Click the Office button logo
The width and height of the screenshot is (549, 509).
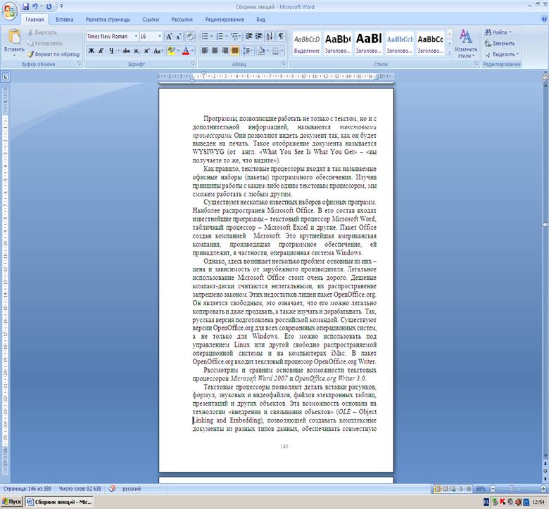(x=9, y=12)
